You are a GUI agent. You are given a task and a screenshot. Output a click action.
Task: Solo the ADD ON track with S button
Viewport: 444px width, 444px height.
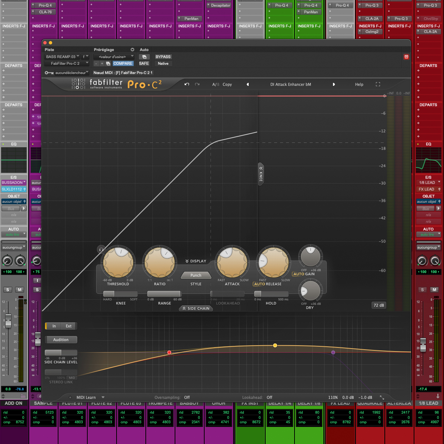[x=8, y=290]
